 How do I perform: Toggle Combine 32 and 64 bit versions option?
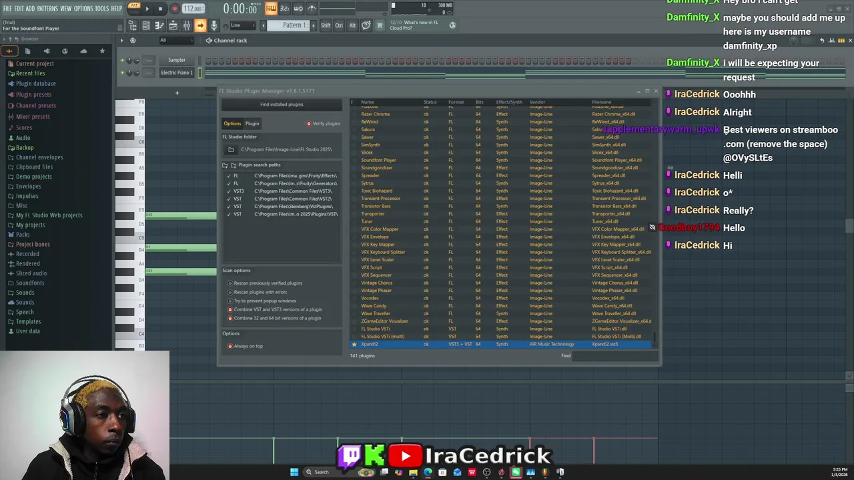[x=274, y=318]
